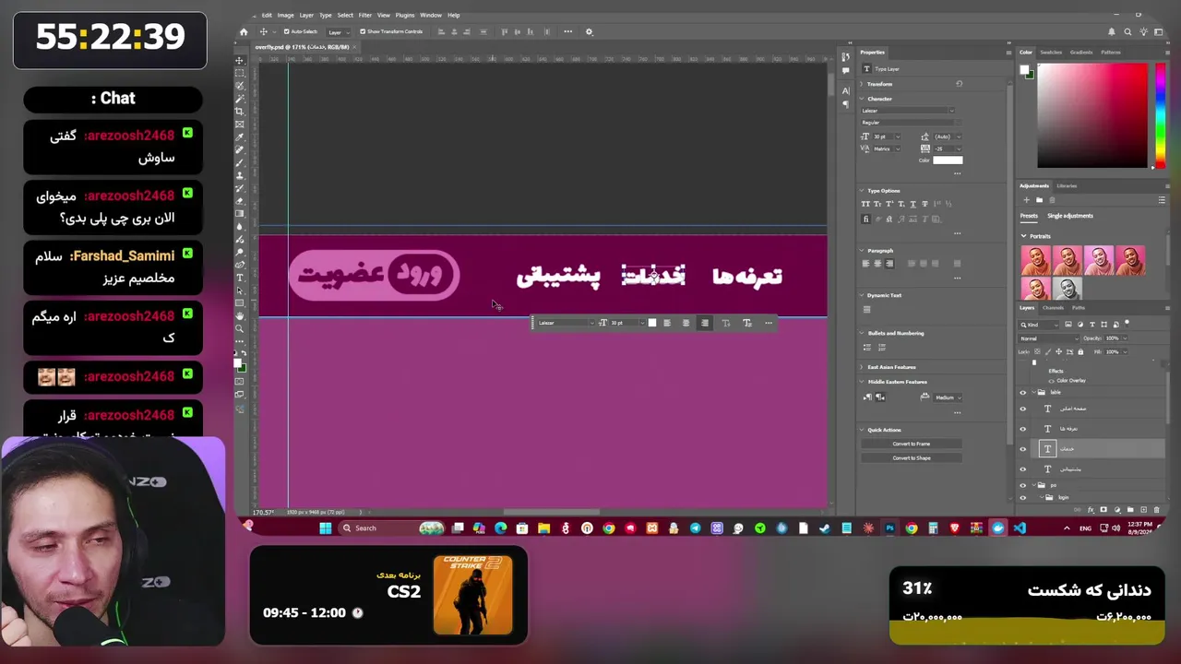Open the Kind filter dropdown in Layers
This screenshot has width=1181, height=664.
(1037, 325)
